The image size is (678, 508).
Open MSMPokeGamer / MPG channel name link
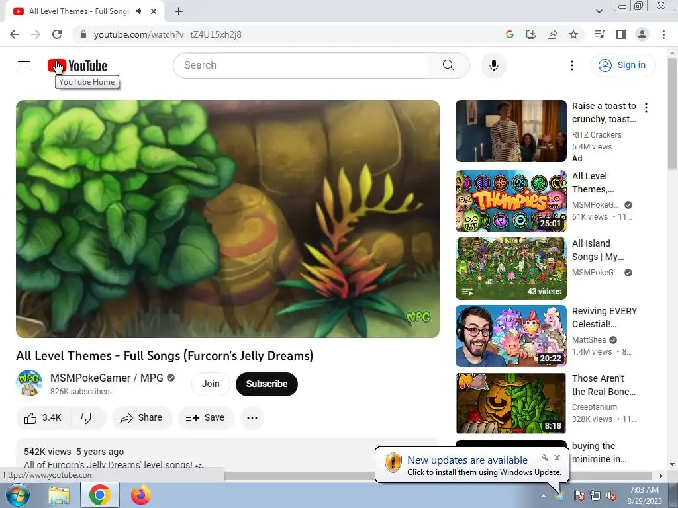point(107,378)
